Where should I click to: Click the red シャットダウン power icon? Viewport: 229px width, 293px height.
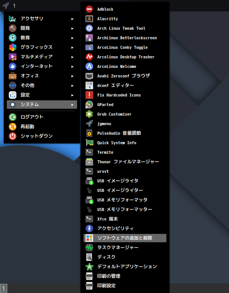(x=13, y=136)
